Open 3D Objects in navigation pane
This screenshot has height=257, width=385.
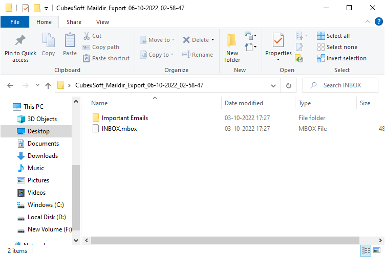click(37, 119)
